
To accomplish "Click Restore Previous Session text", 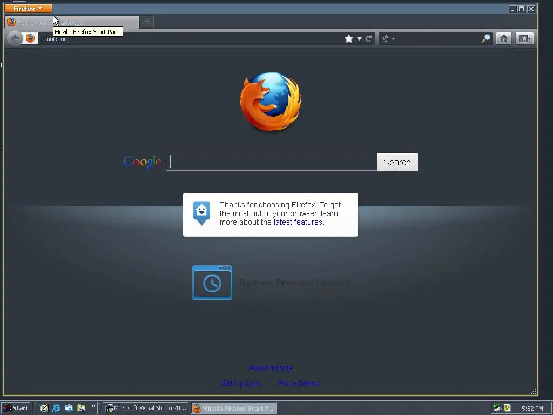I will tap(294, 283).
